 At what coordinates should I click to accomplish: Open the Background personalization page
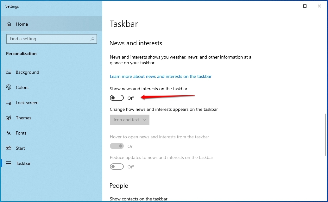51,72
